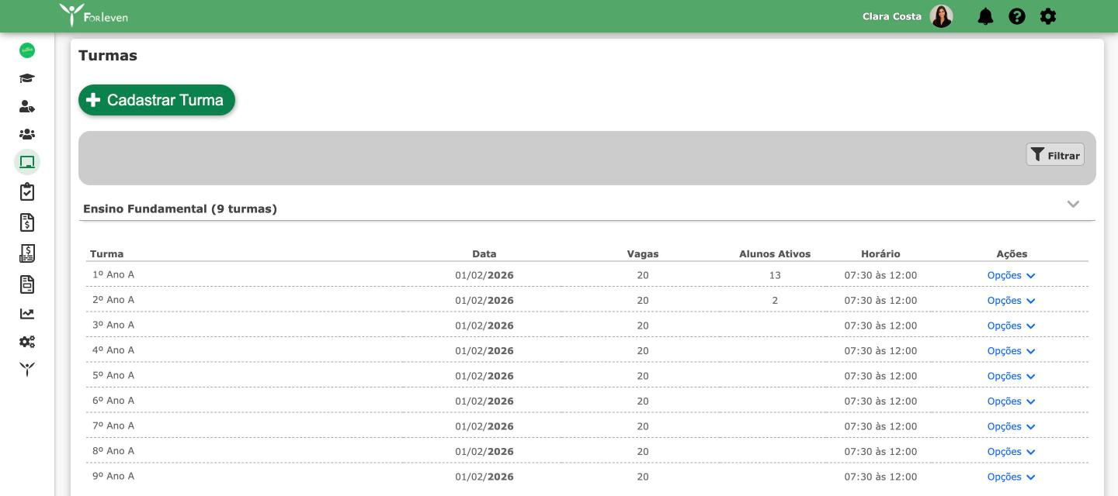Click the 1º Ano A class name
Viewport: 1118px width, 496px height.
(113, 275)
